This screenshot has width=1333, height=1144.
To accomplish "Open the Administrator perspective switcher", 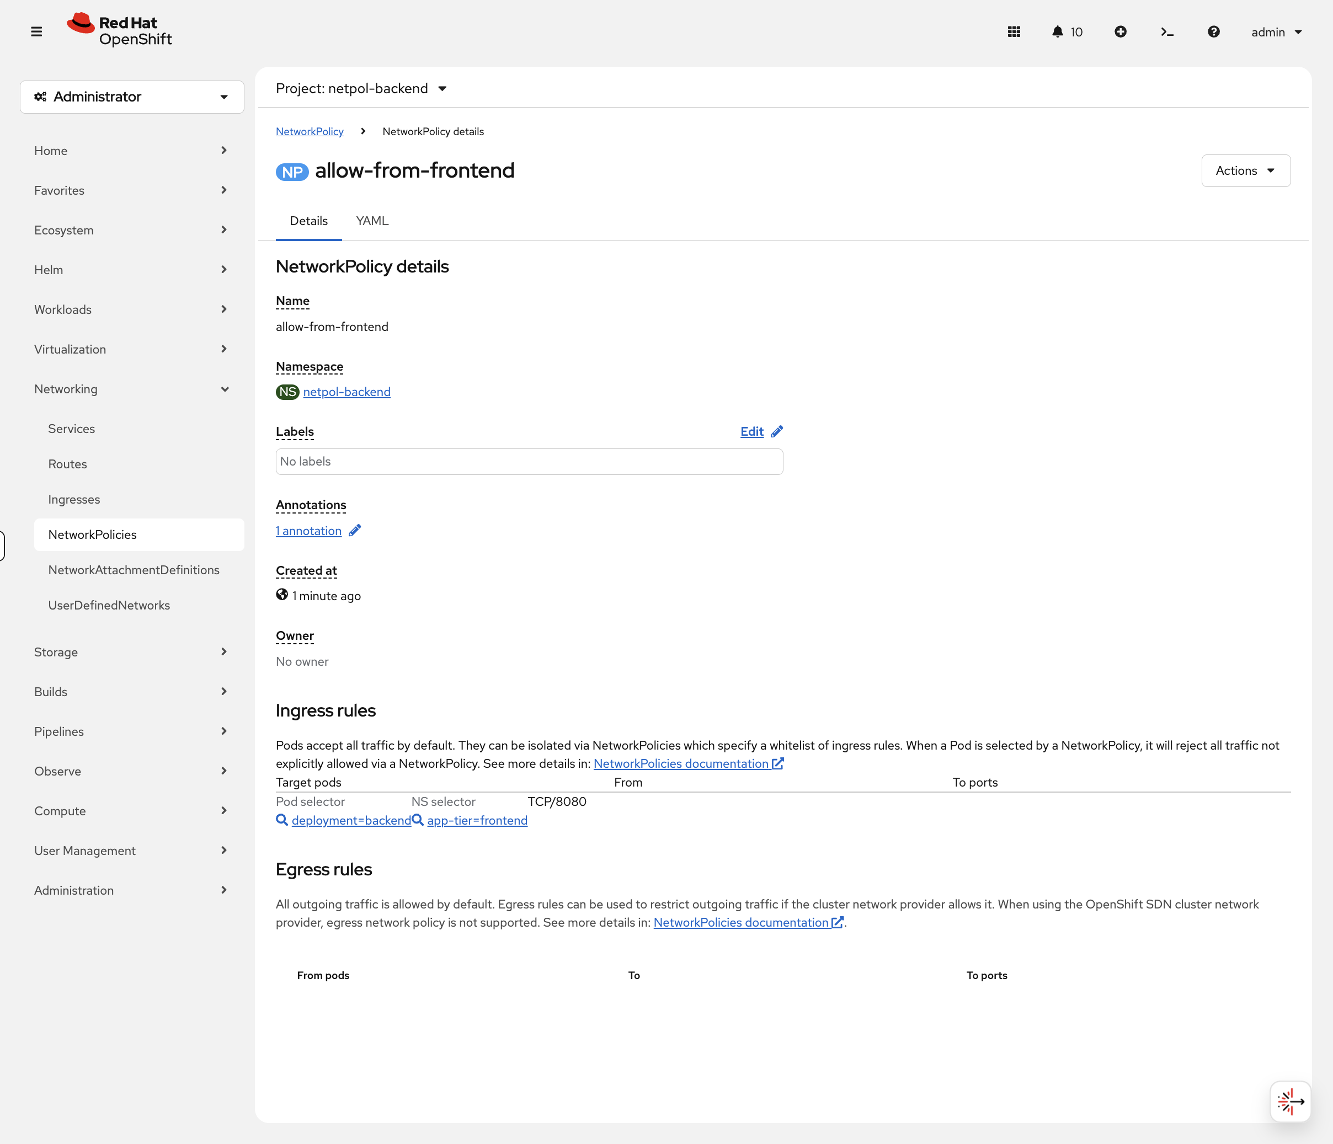I will 131,97.
